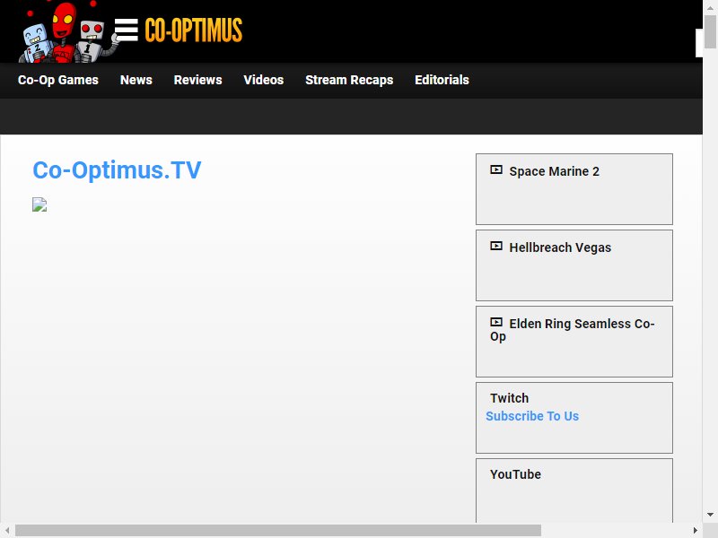Open the Videos section
Screen dimensions: 718x538
tap(264, 80)
